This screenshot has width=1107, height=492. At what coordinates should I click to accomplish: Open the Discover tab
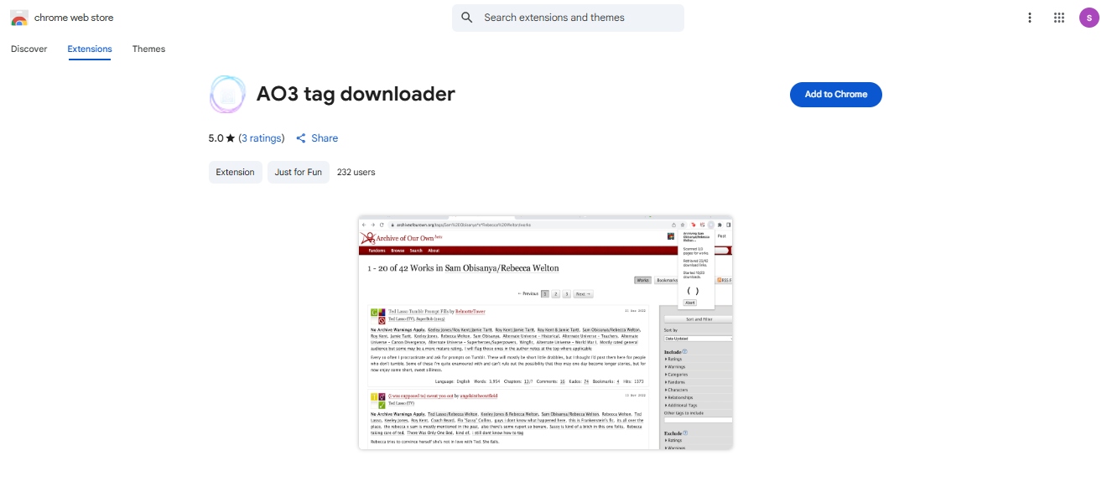(x=29, y=49)
